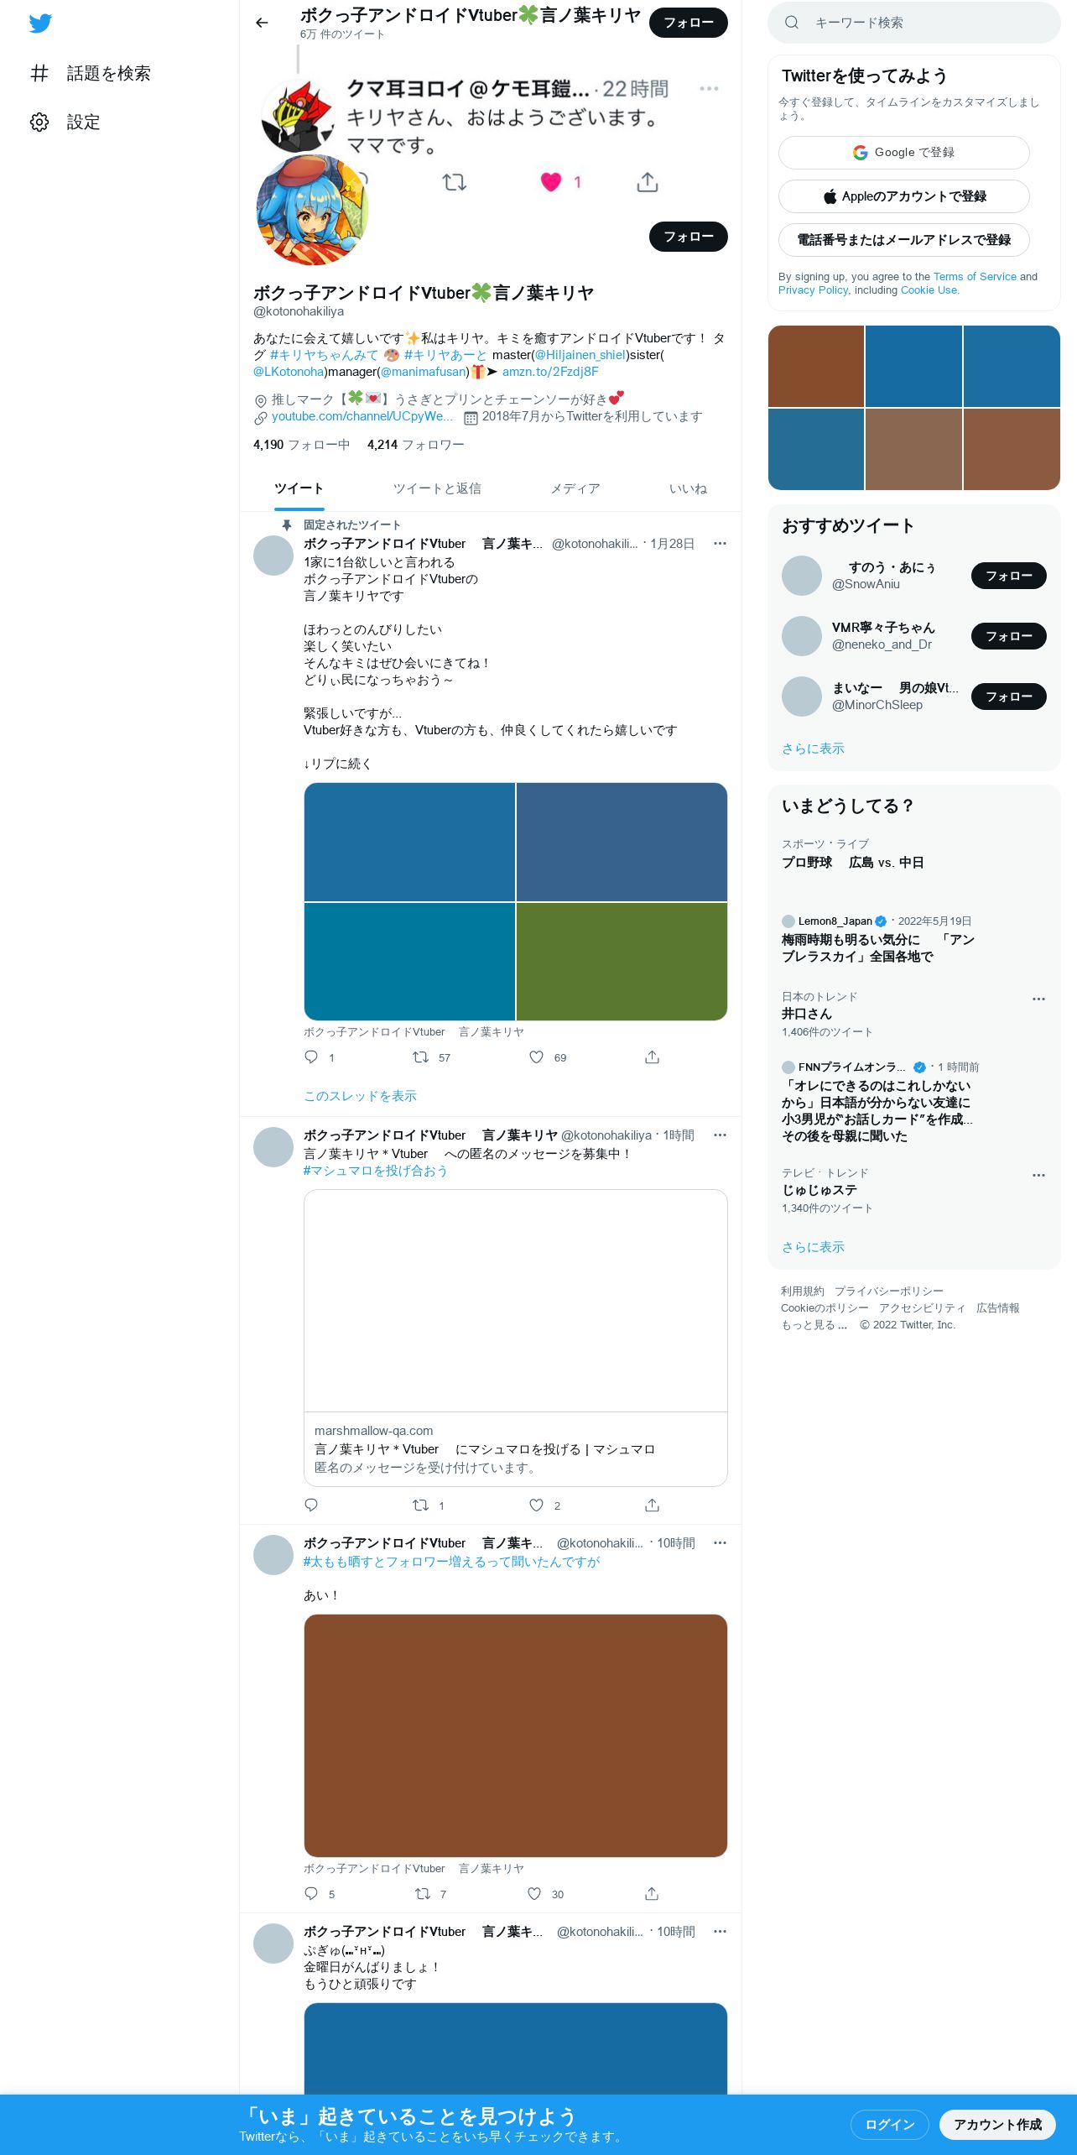Register with Google で登録 button

pos(904,153)
